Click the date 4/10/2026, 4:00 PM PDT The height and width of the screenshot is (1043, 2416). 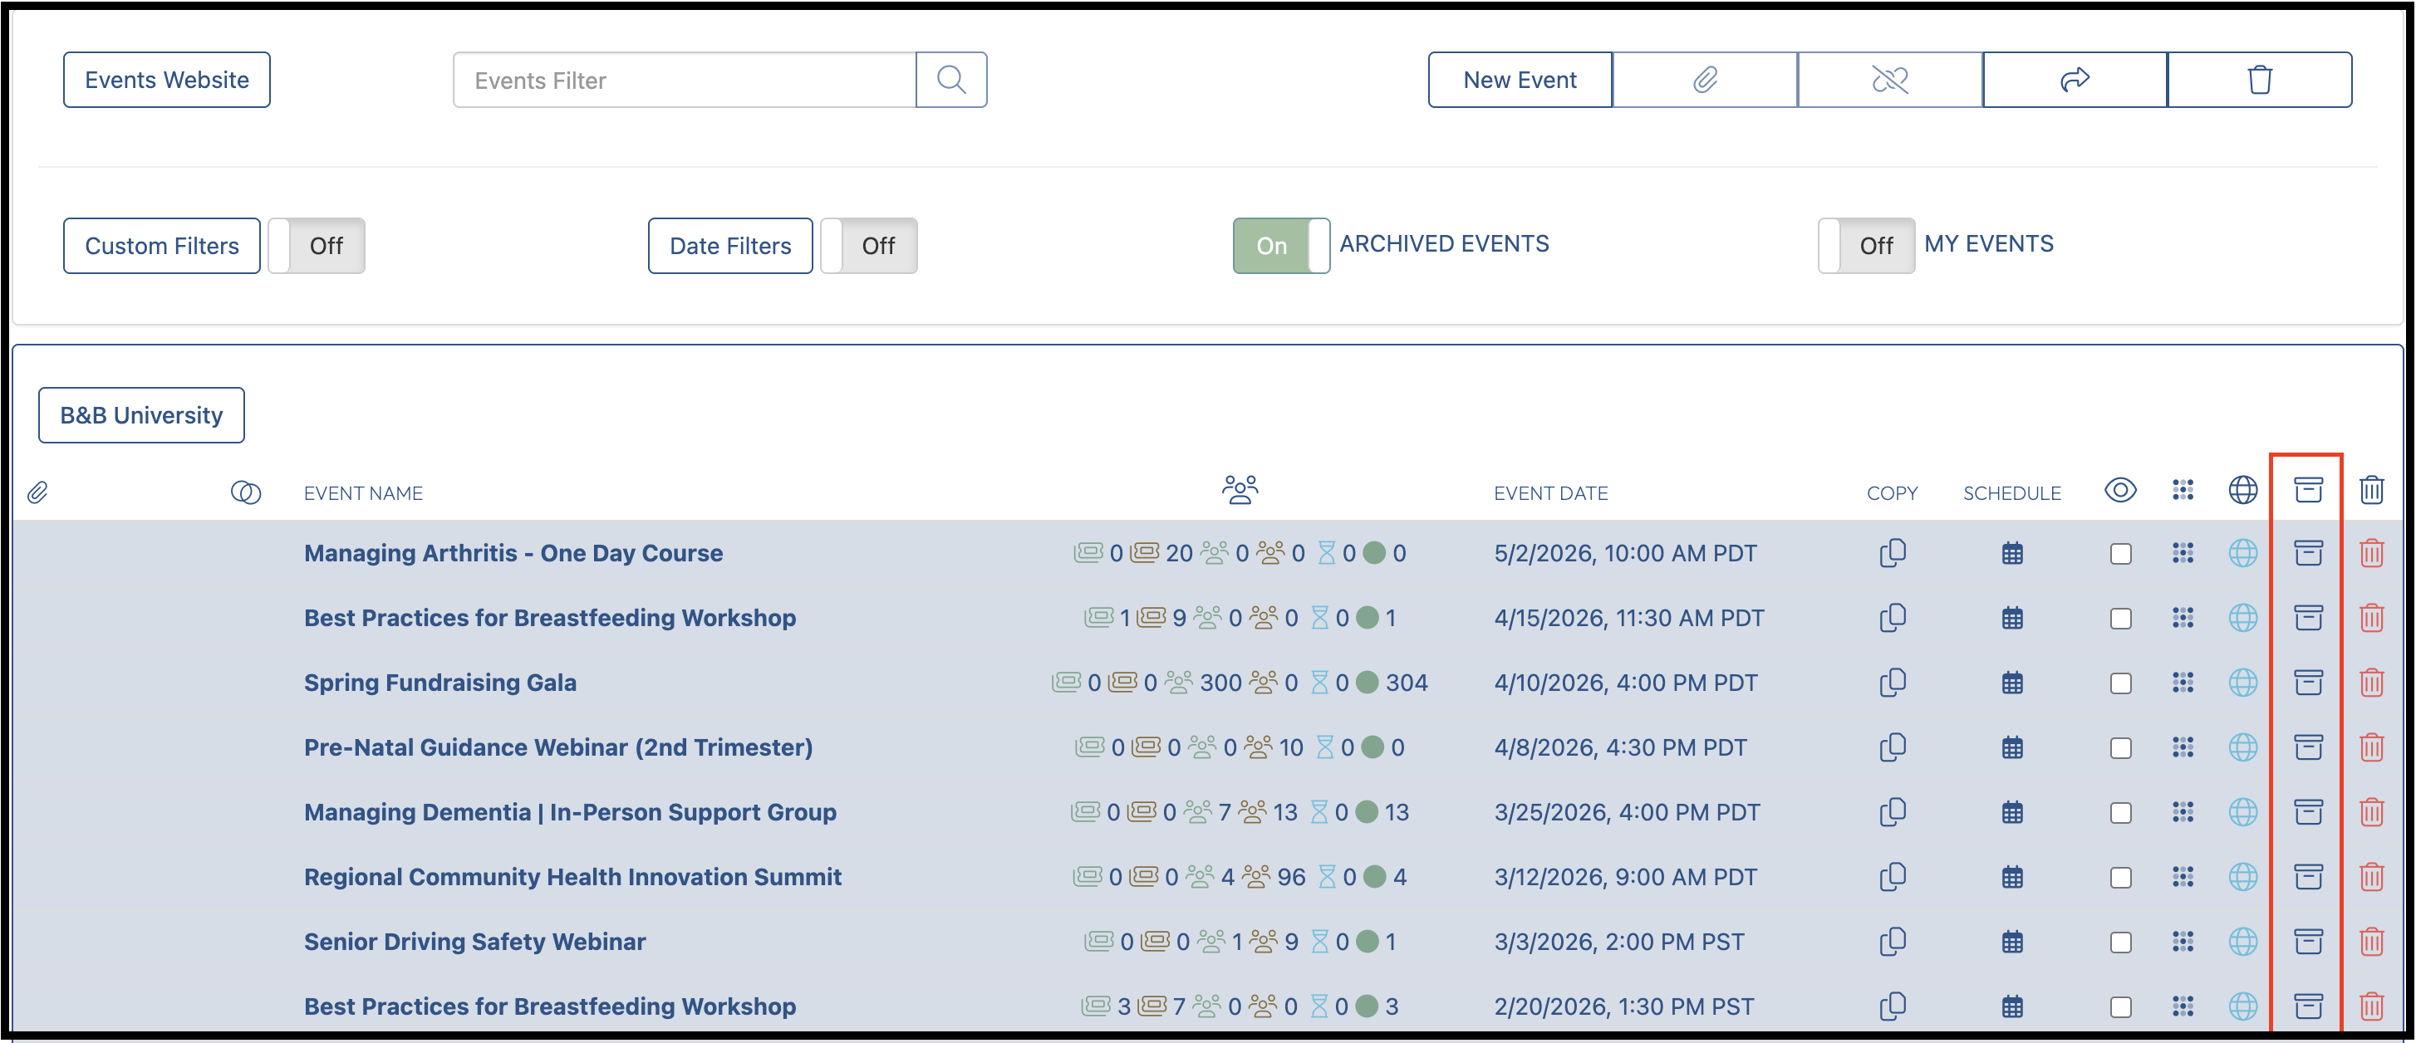pos(1625,683)
